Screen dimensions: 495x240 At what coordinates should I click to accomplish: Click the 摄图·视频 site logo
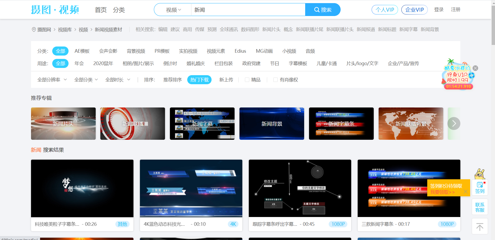coord(55,10)
